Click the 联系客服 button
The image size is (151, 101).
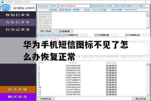[x=18, y=90]
